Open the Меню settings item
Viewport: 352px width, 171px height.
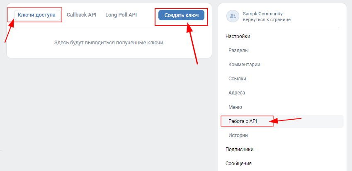pos(235,107)
